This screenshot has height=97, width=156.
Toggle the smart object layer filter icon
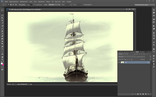coord(144,54)
